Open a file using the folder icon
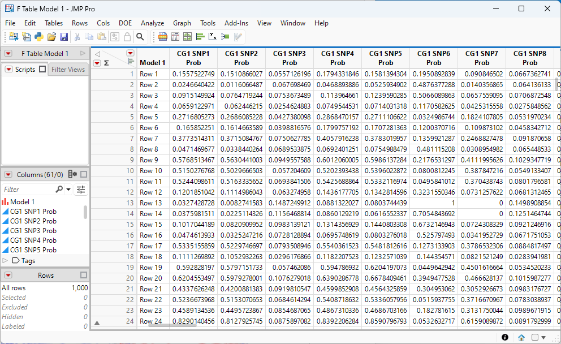Viewport: 561px width, 344px height. 51,37
